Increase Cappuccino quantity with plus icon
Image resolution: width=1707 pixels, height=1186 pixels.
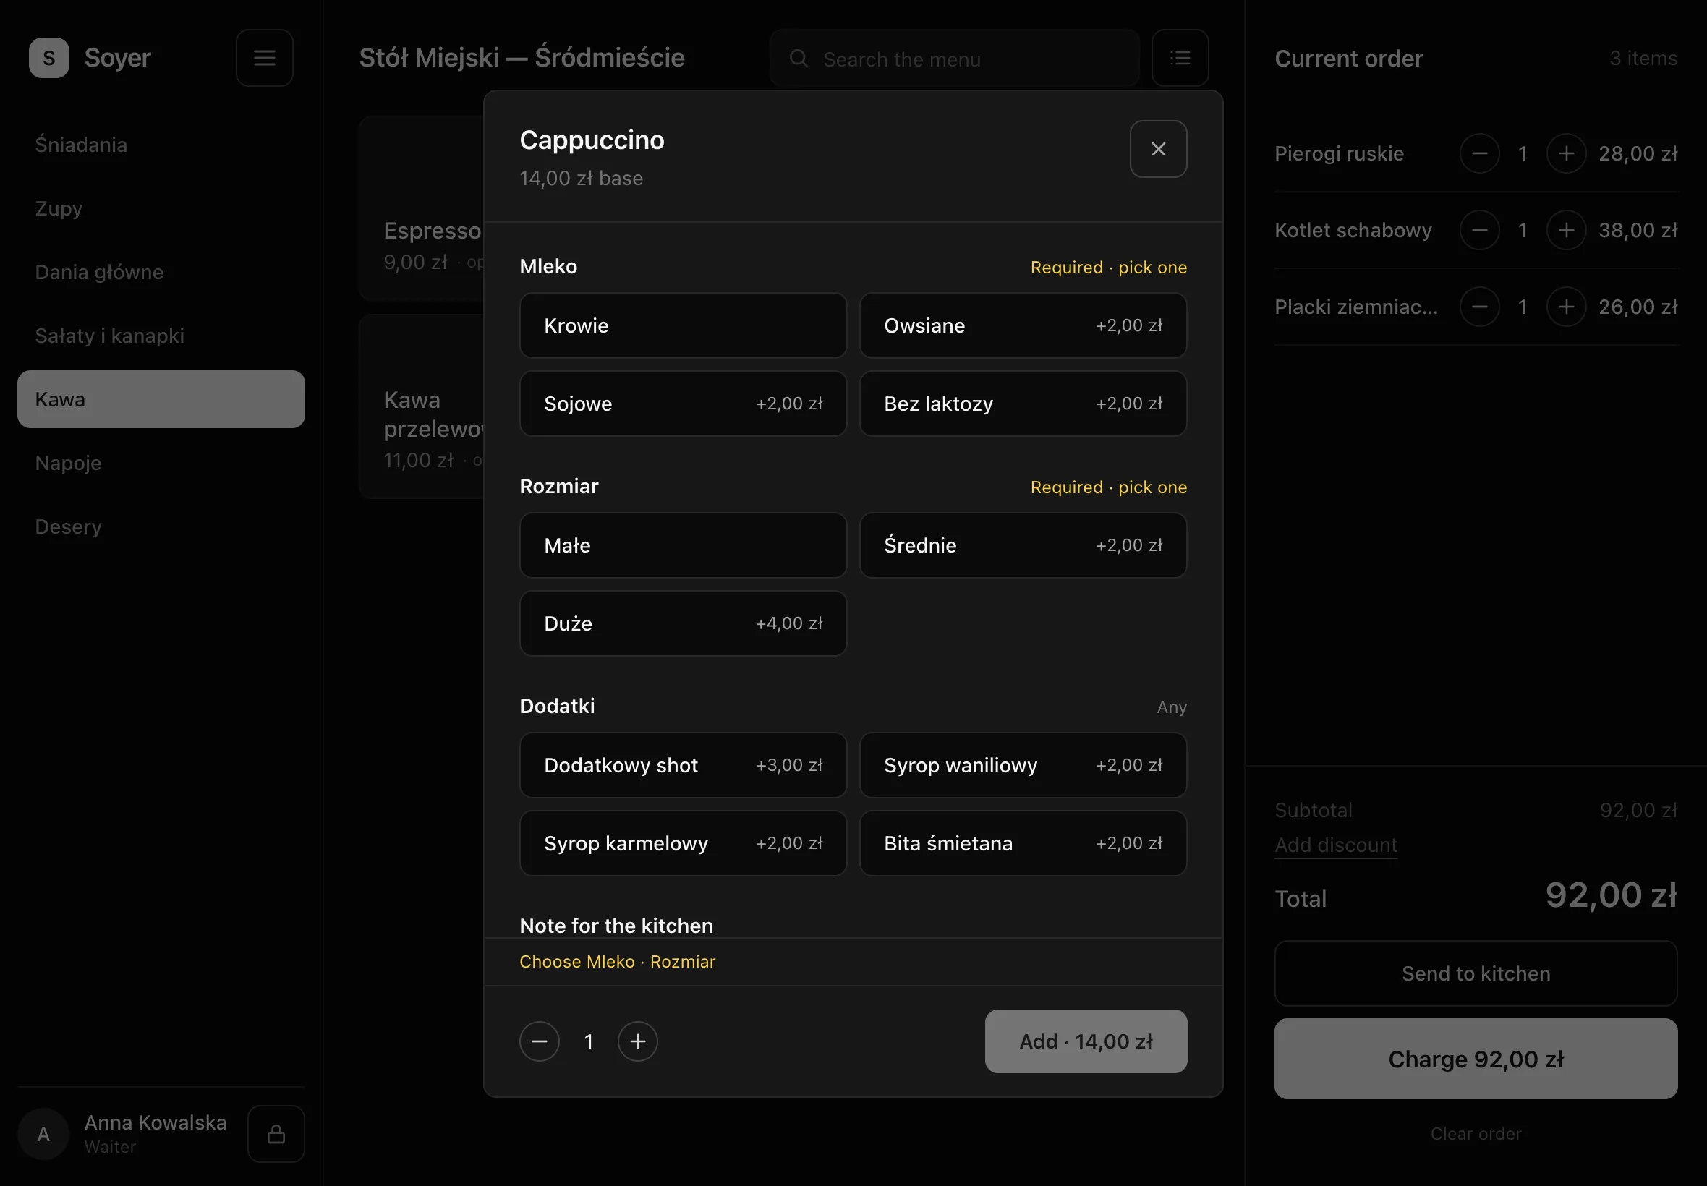point(638,1041)
